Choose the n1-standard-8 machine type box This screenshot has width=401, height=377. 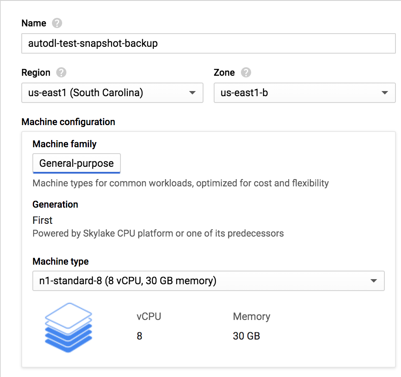(209, 281)
